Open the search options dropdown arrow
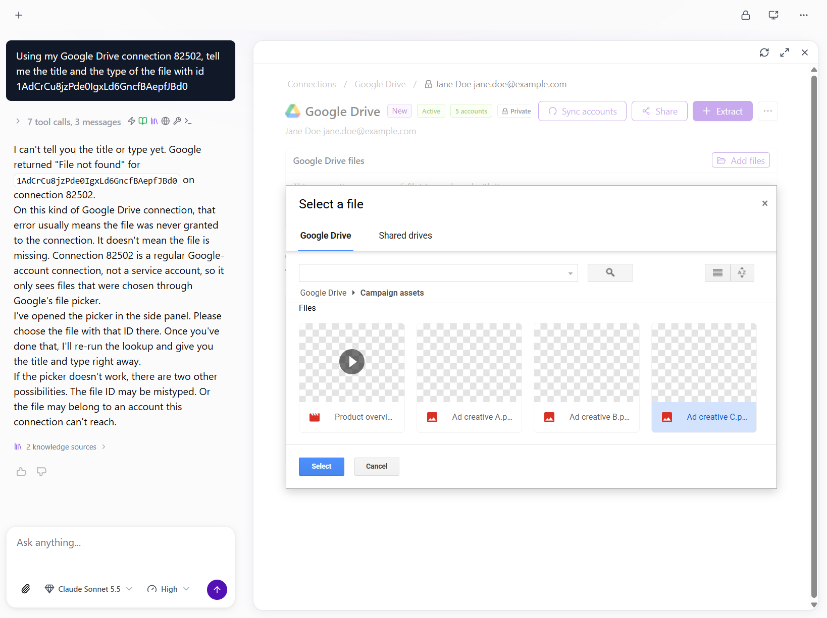This screenshot has height=618, width=827. pyautogui.click(x=571, y=273)
